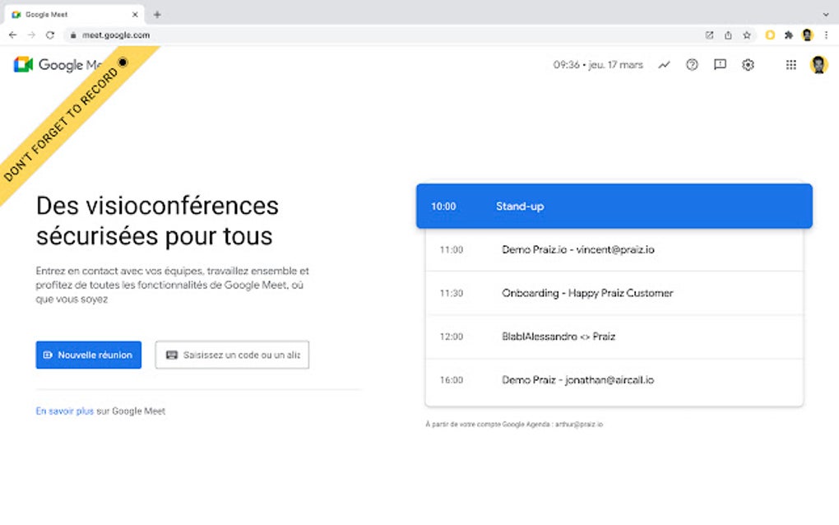Click the browser profile avatar in toolbar
This screenshot has width=839, height=525.
point(807,35)
